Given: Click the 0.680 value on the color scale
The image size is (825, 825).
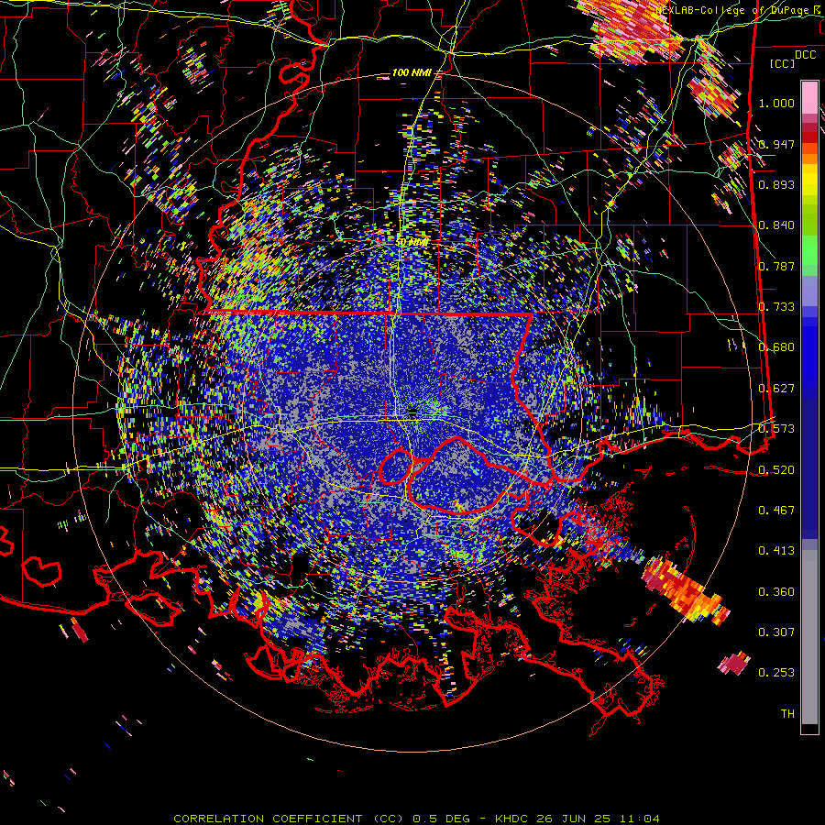Looking at the screenshot, I should pyautogui.click(x=776, y=347).
